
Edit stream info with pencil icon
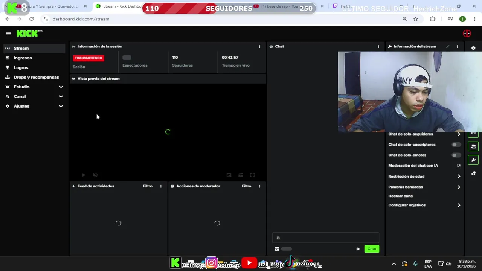pos(448,47)
